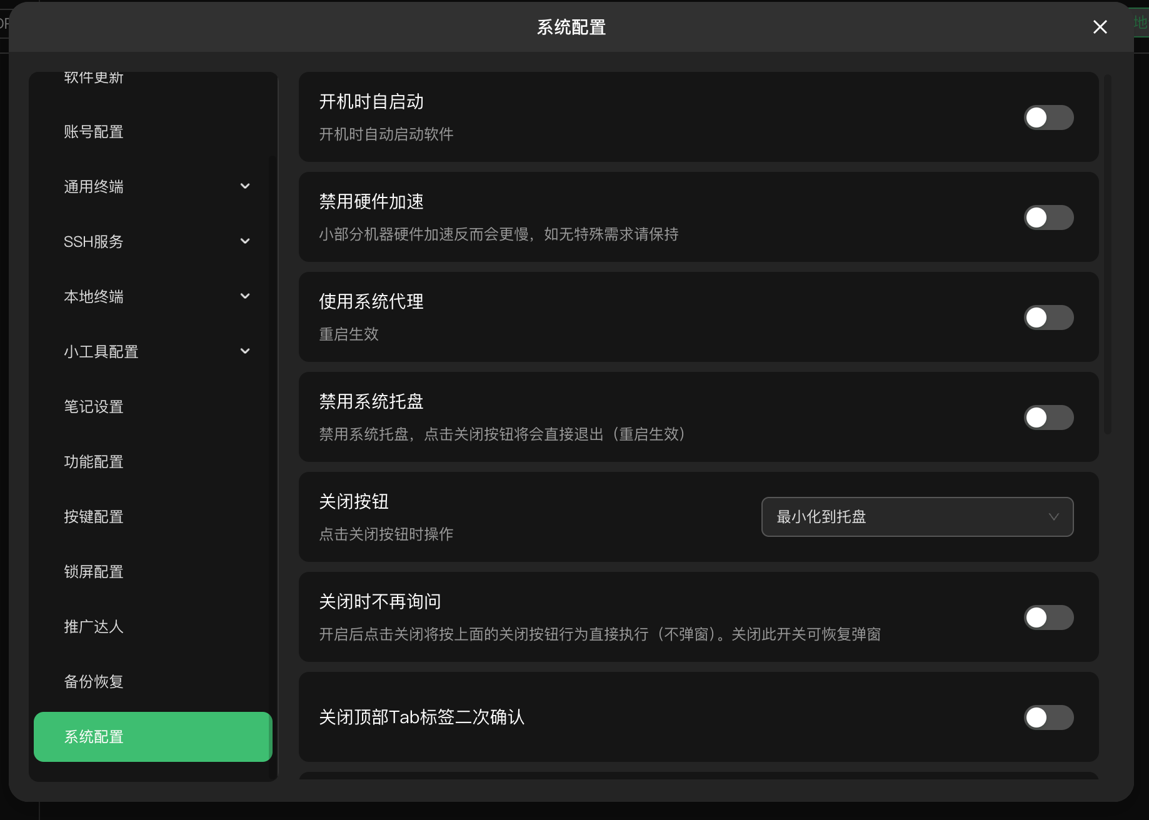Enable 关闭时不再询问
The image size is (1149, 820).
(1048, 617)
